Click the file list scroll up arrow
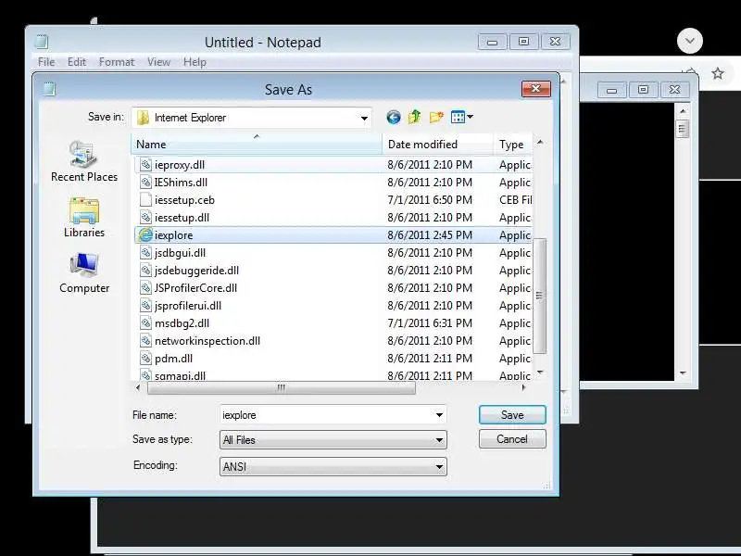This screenshot has width=741, height=556. coord(540,142)
